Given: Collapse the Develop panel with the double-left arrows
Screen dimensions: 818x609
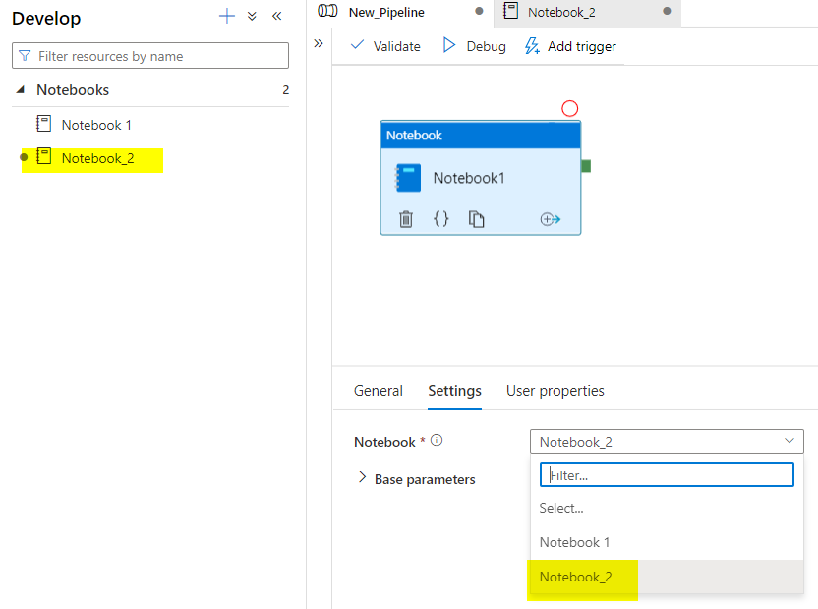Looking at the screenshot, I should pyautogui.click(x=276, y=17).
